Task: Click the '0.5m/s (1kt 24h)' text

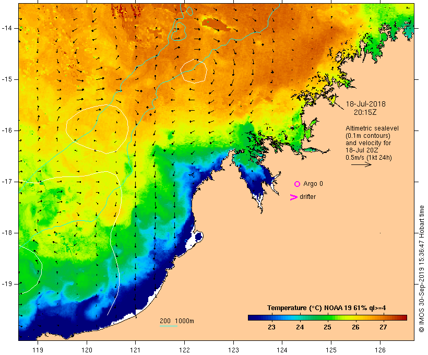Action: coord(368,158)
